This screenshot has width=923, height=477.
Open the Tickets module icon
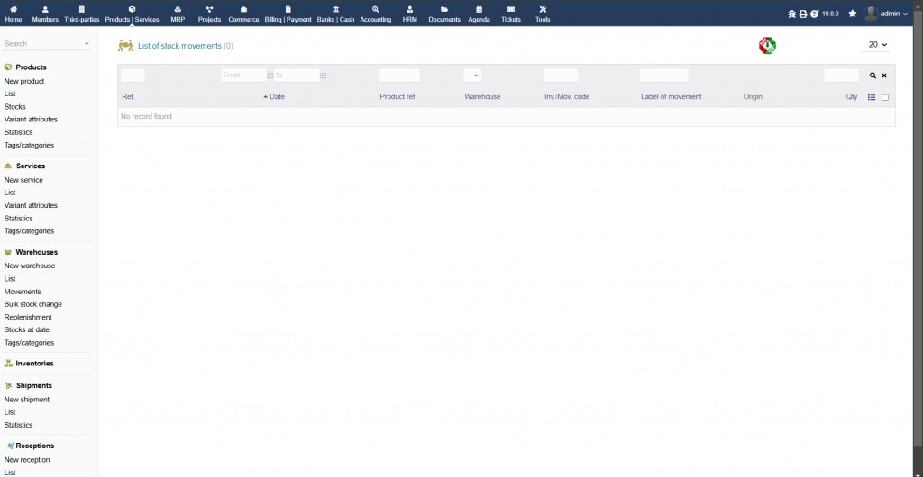[x=511, y=9]
